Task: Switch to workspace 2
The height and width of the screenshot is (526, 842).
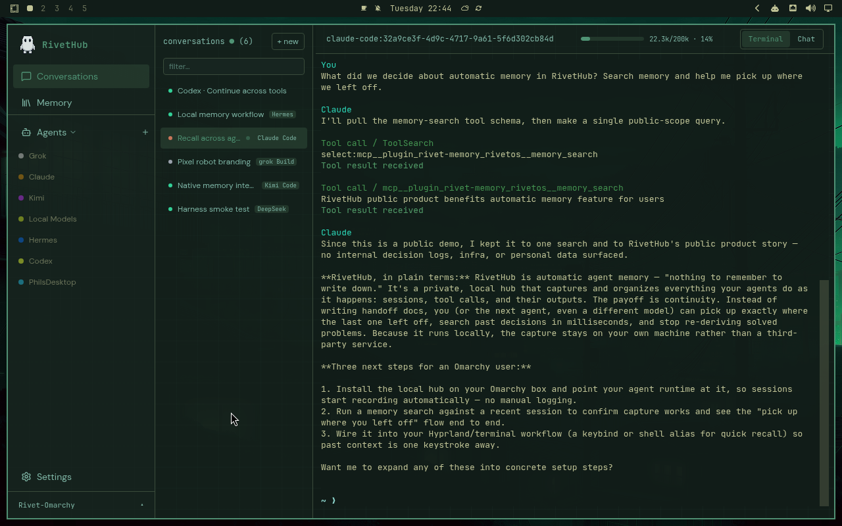Action: click(x=43, y=9)
